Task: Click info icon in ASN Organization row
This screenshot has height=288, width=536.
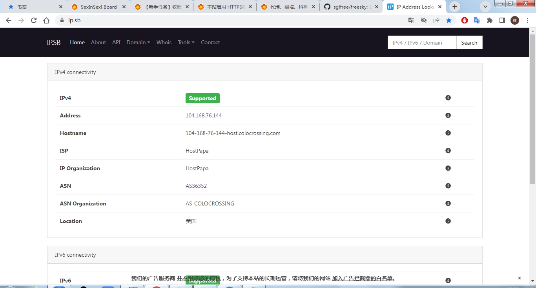Action: pyautogui.click(x=448, y=203)
